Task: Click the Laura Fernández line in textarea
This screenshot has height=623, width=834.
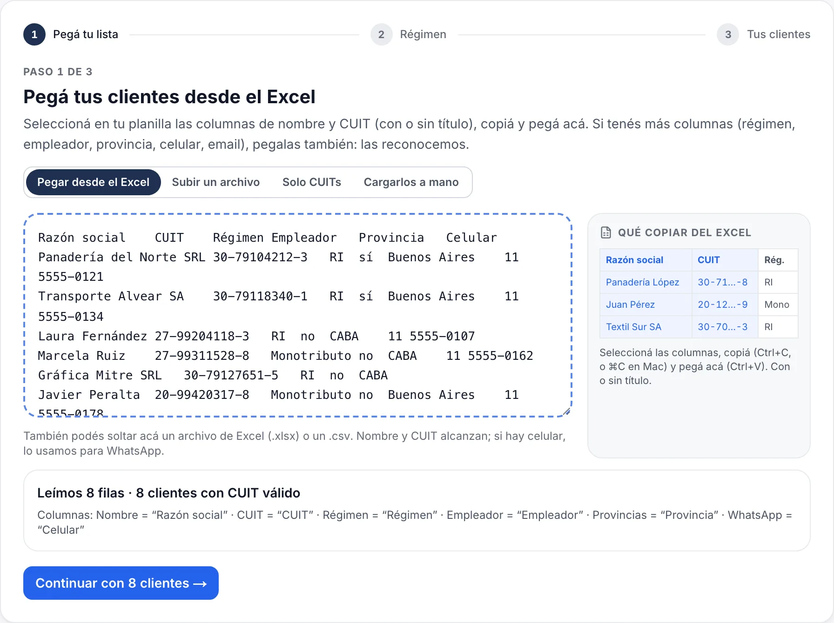Action: point(256,336)
